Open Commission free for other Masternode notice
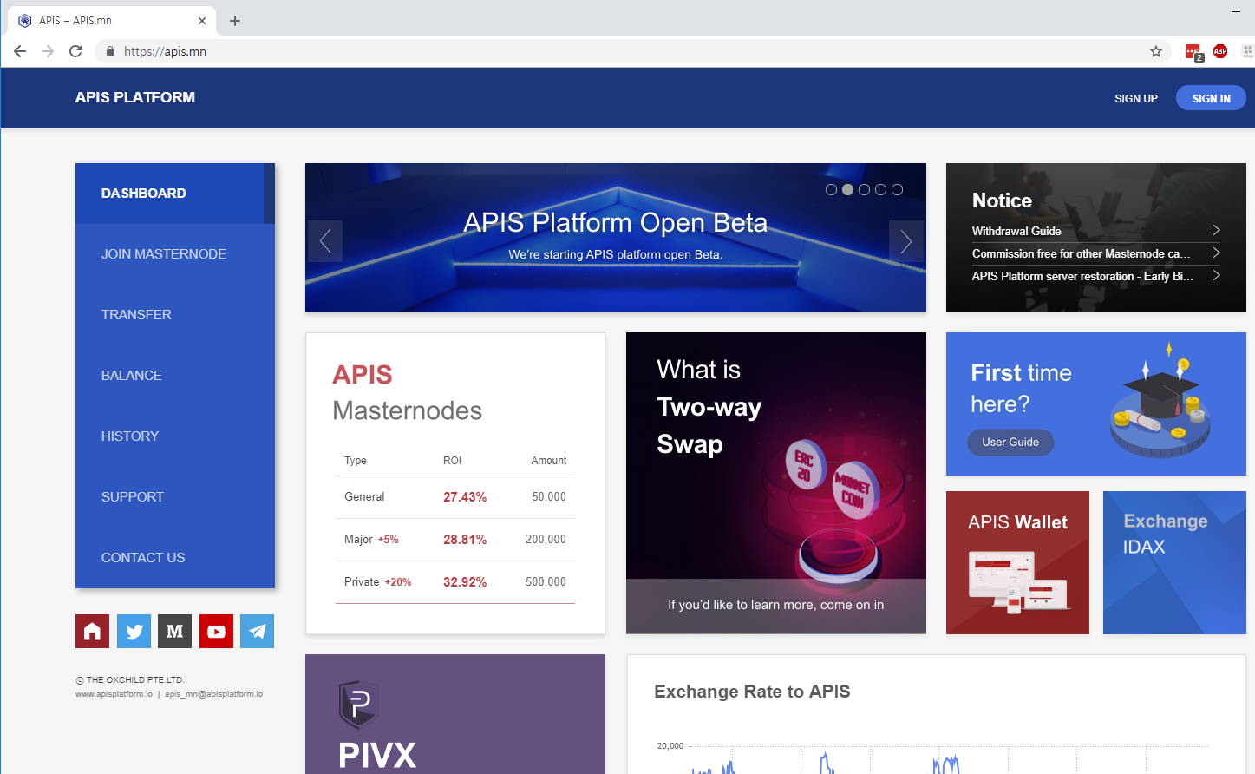This screenshot has width=1255, height=774. 1082,253
